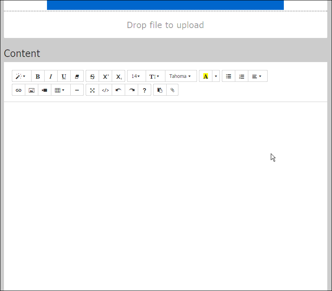Redo the last edit

point(131,90)
